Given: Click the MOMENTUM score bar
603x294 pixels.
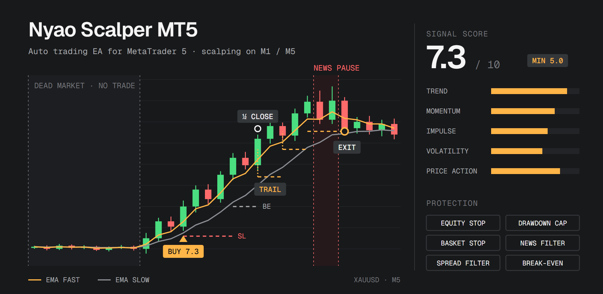Looking at the screenshot, I should (x=535, y=111).
